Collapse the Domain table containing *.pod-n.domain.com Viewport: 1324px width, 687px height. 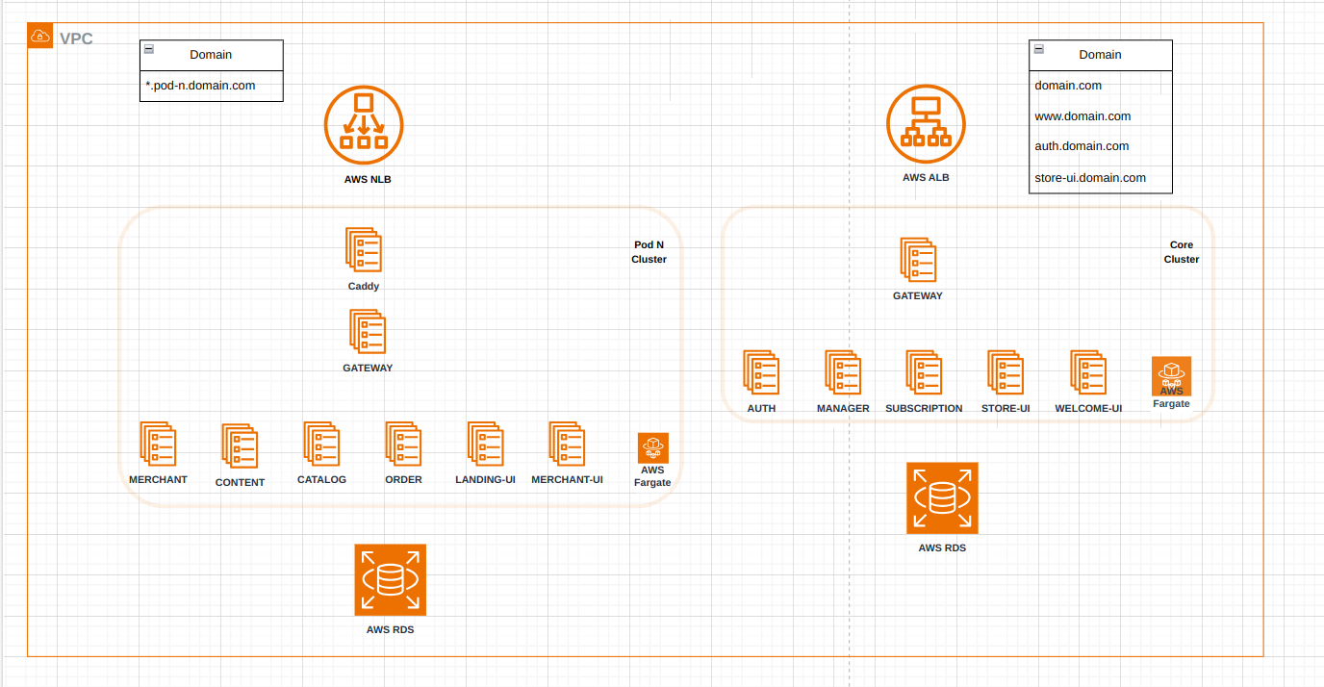point(149,49)
